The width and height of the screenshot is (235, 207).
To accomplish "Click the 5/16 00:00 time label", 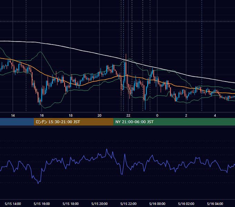I will click(x=157, y=204).
